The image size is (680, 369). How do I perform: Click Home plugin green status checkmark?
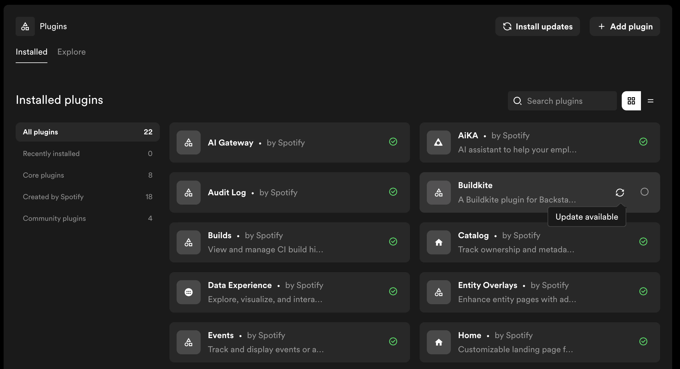643,341
